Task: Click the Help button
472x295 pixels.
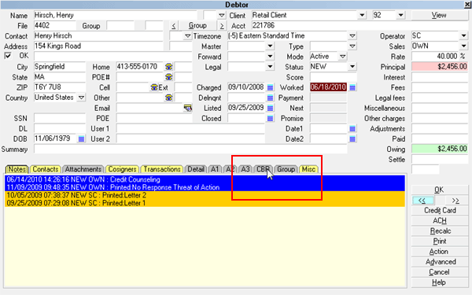Action: (x=439, y=282)
